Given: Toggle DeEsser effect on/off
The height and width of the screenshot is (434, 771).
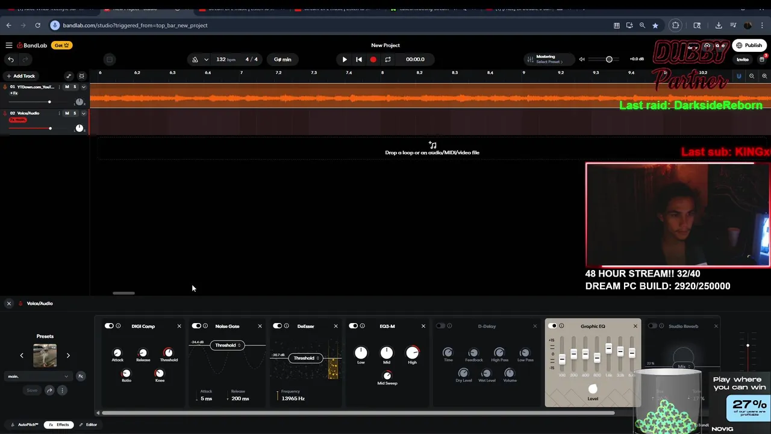Looking at the screenshot, I should click(x=277, y=326).
